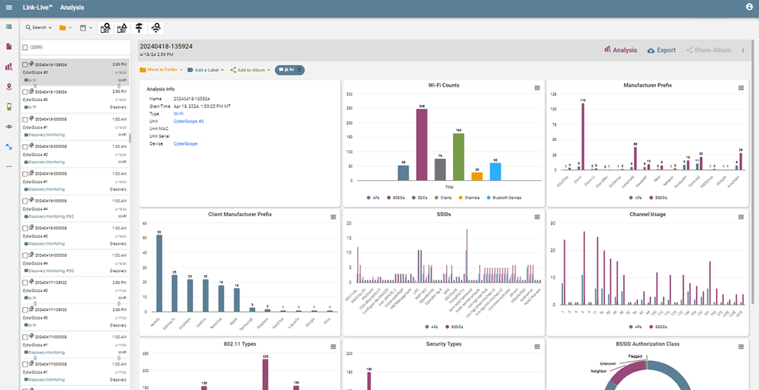Click the Export button
This screenshot has height=390, width=759.
(x=662, y=51)
